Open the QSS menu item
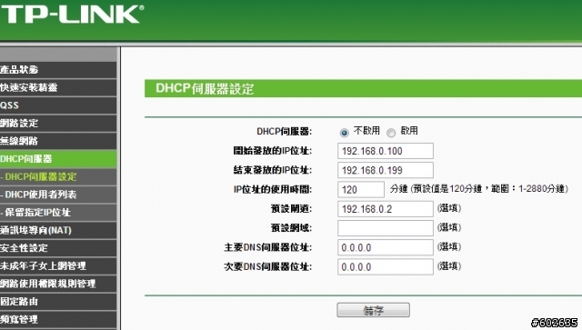Viewport: 582px width, 330px height. click(58, 105)
